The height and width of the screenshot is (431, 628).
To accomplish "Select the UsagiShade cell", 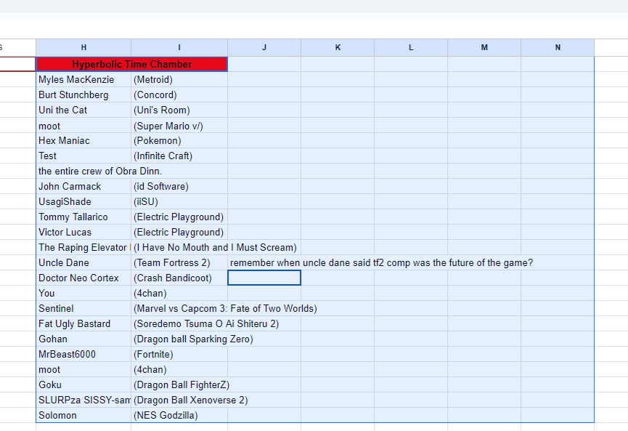I will [83, 201].
